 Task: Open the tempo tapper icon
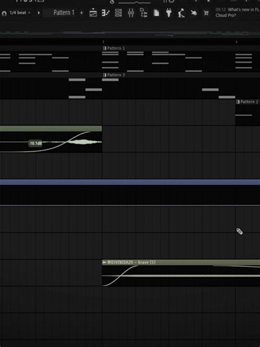pyautogui.click(x=181, y=13)
